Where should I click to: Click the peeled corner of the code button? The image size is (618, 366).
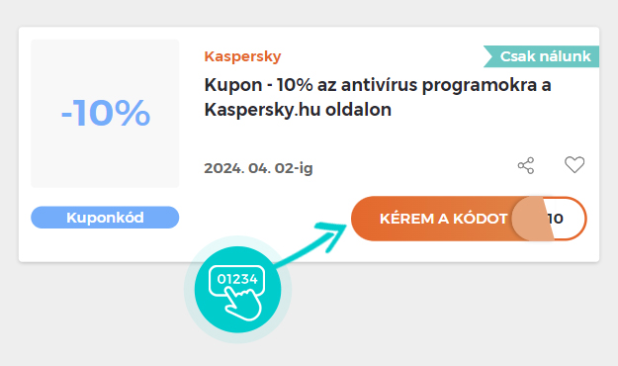click(x=532, y=219)
